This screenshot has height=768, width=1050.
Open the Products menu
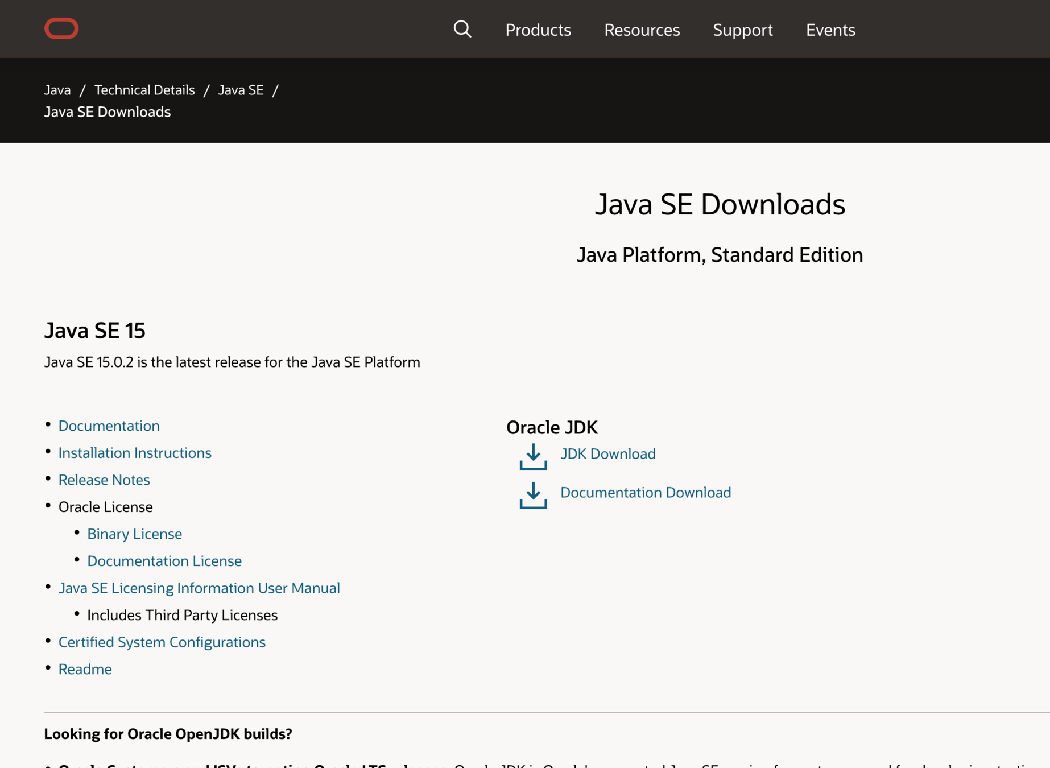tap(538, 30)
